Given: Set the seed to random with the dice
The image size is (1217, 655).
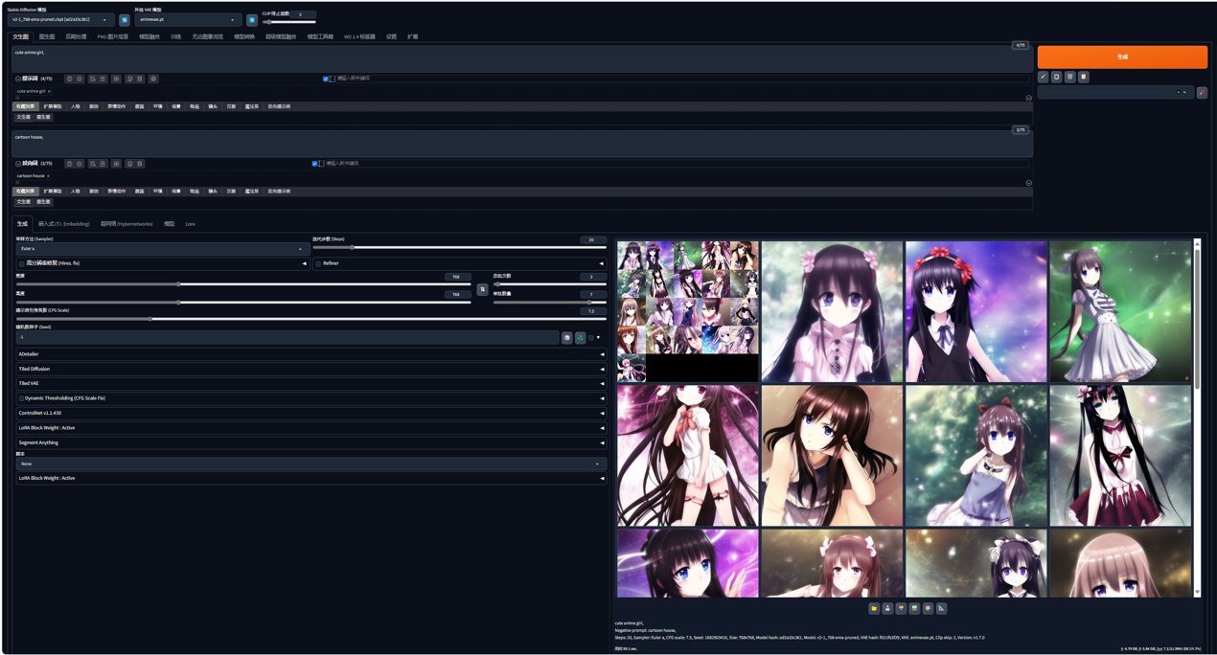Looking at the screenshot, I should [x=567, y=337].
